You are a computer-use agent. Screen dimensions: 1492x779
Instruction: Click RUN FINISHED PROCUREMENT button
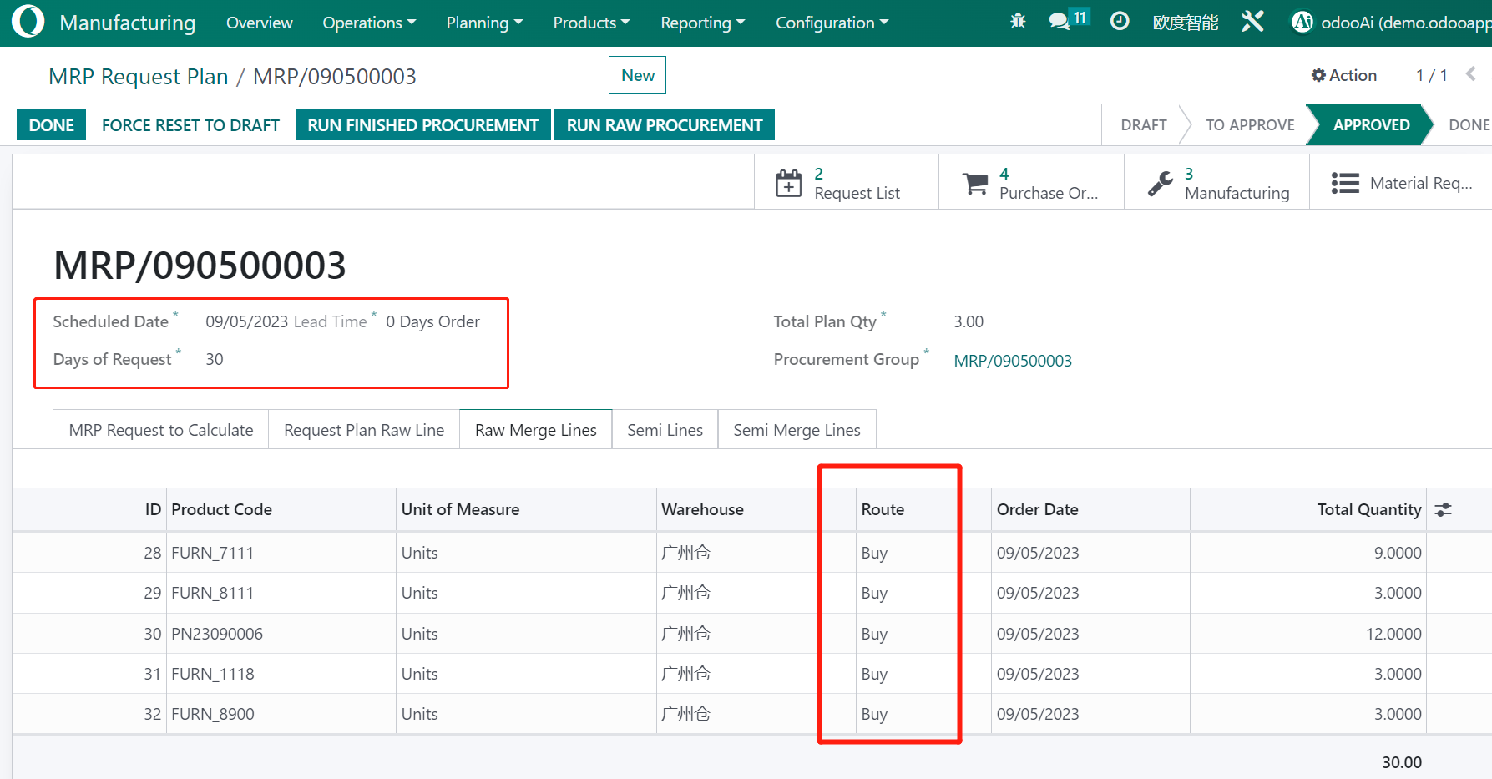click(x=423, y=125)
